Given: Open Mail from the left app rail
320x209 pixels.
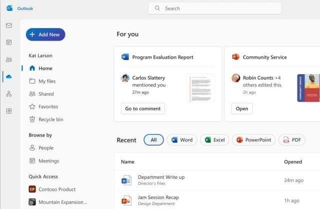Looking at the screenshot, I should pyautogui.click(x=9, y=26).
